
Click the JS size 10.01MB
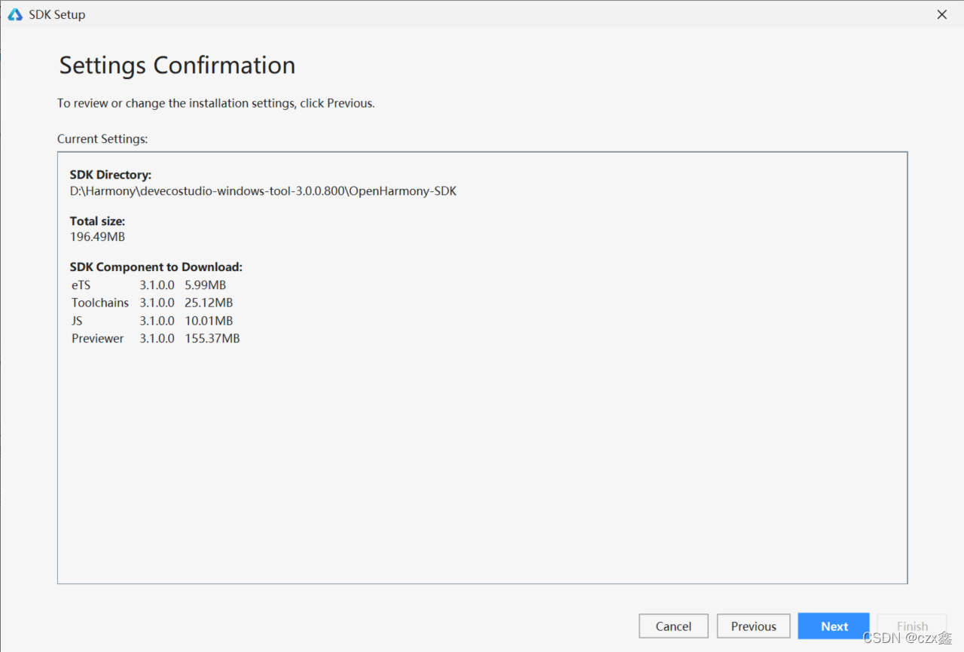[209, 321]
